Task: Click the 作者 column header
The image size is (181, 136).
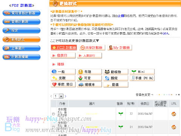Action: pos(62,104)
